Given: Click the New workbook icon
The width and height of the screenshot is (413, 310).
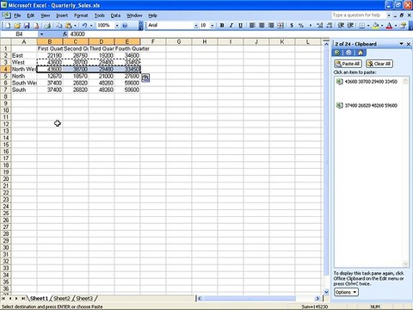Looking at the screenshot, I should point(8,26).
